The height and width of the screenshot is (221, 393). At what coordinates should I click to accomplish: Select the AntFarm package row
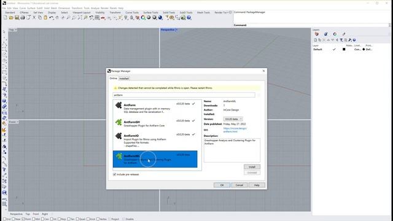155,108
